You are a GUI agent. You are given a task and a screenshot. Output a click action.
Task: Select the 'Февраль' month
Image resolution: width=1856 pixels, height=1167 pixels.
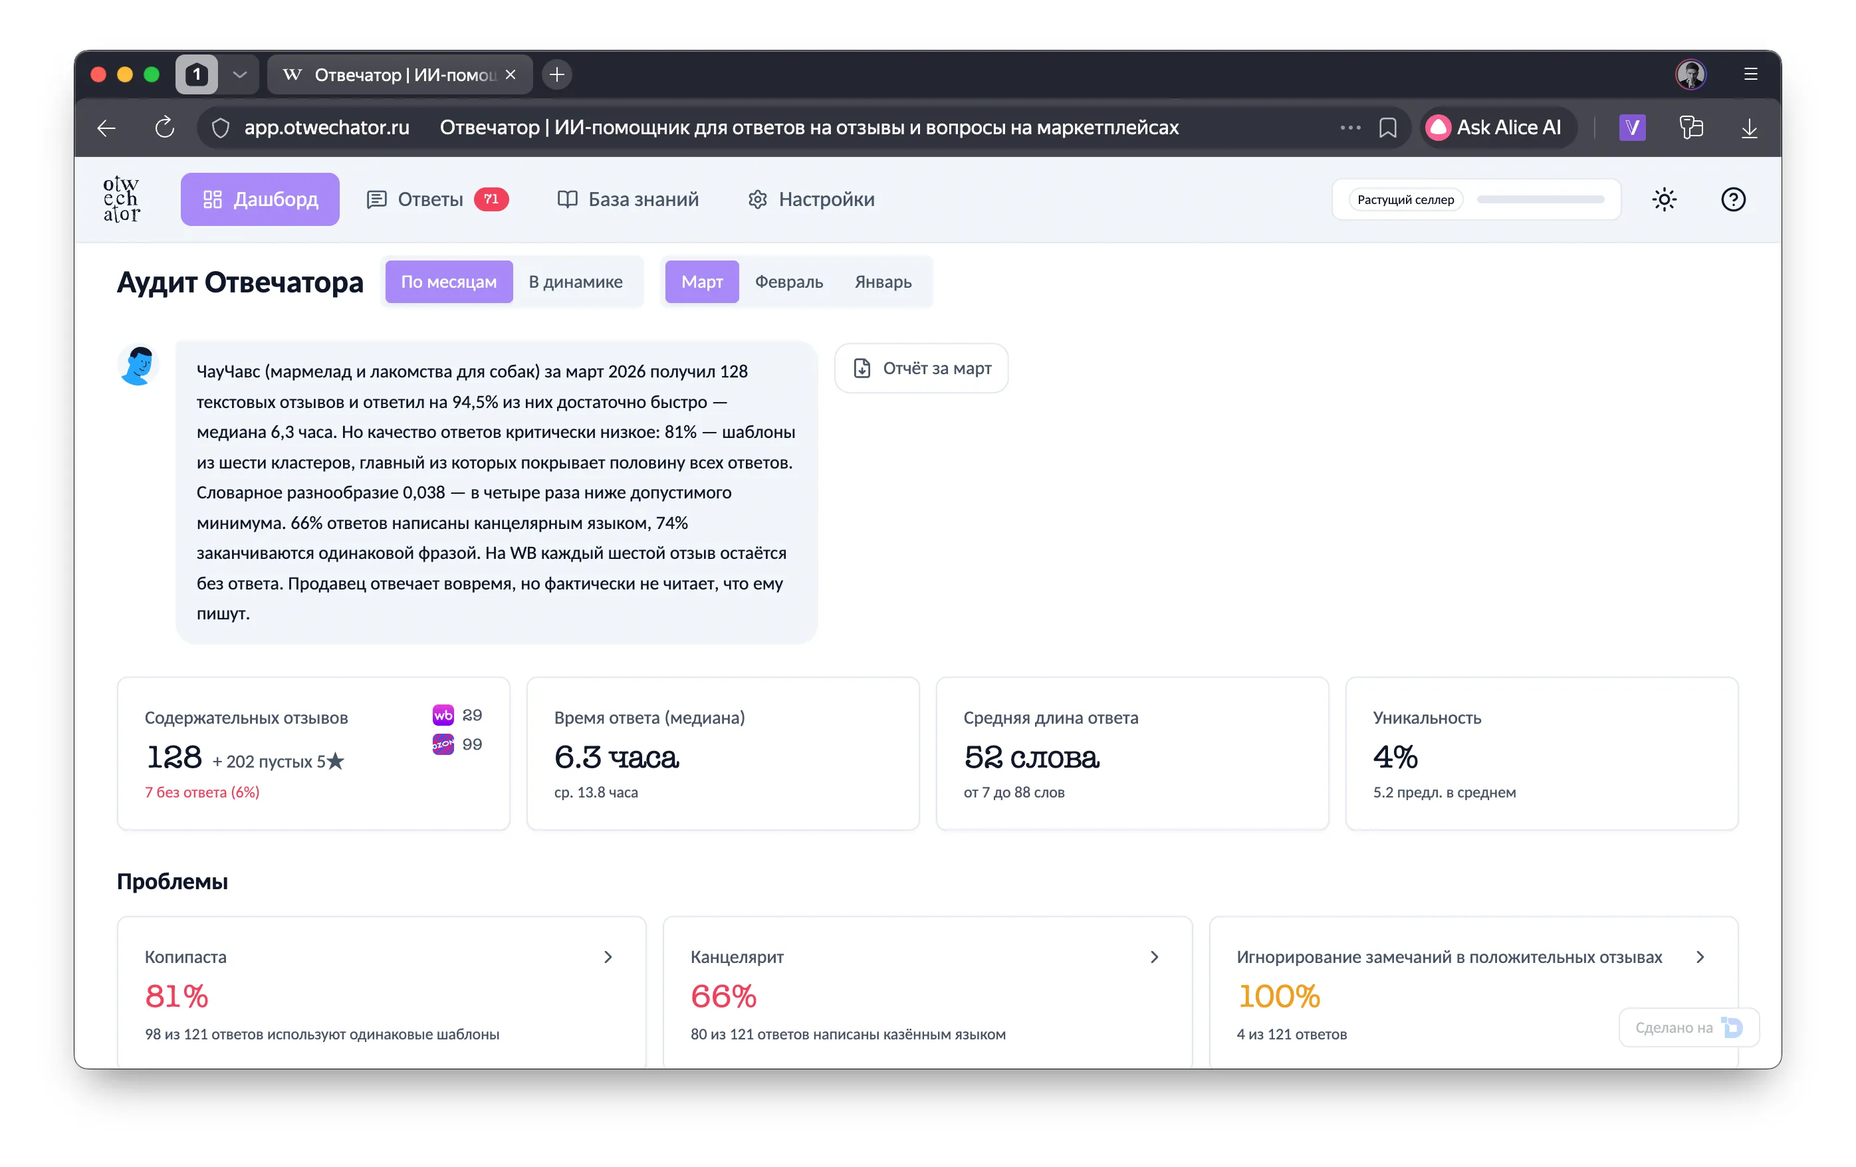pyautogui.click(x=788, y=282)
